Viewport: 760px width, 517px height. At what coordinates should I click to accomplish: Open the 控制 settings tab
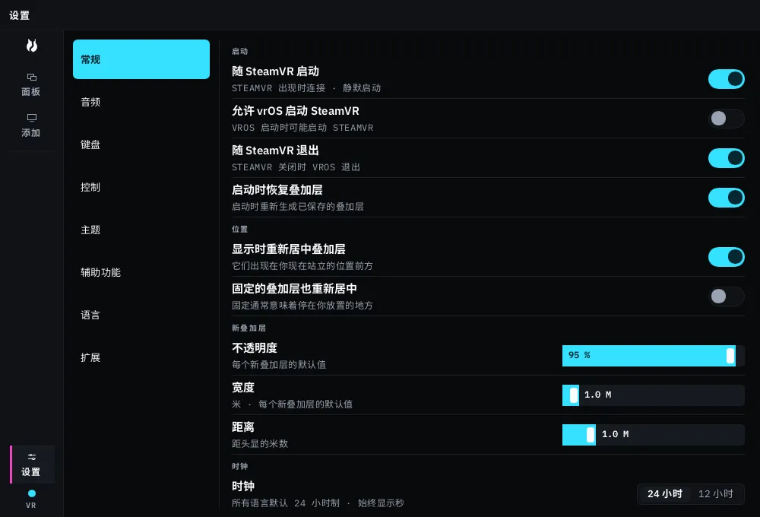pos(141,187)
